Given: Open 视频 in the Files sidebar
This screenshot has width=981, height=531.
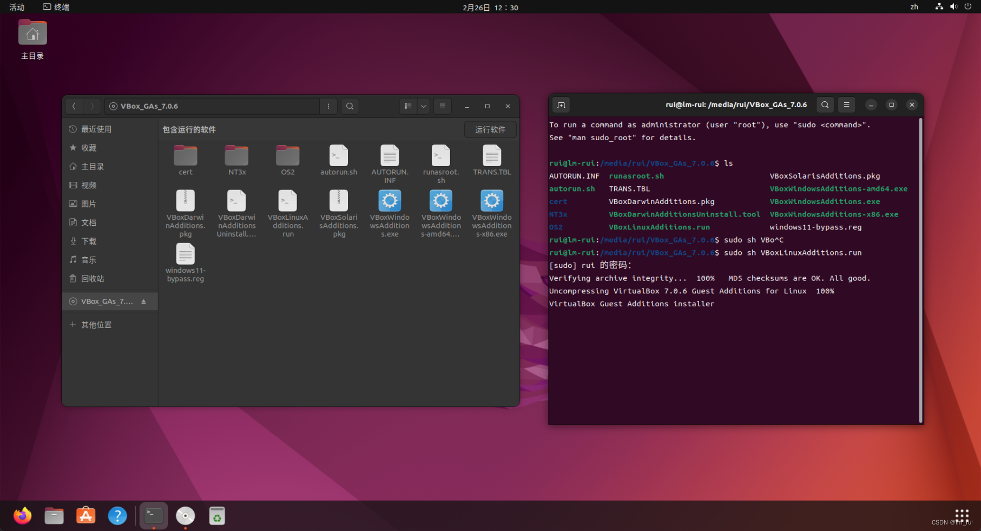Looking at the screenshot, I should (x=110, y=185).
